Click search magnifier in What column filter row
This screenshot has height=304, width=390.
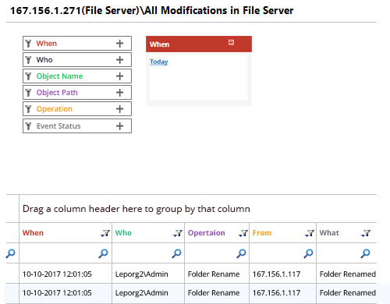365,253
